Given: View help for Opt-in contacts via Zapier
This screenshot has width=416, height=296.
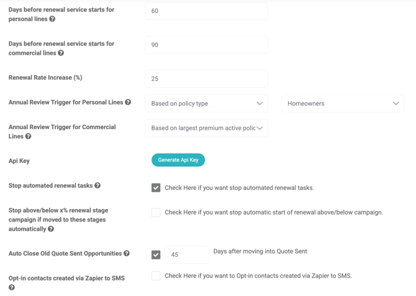Looking at the screenshot, I should pyautogui.click(x=12, y=287).
